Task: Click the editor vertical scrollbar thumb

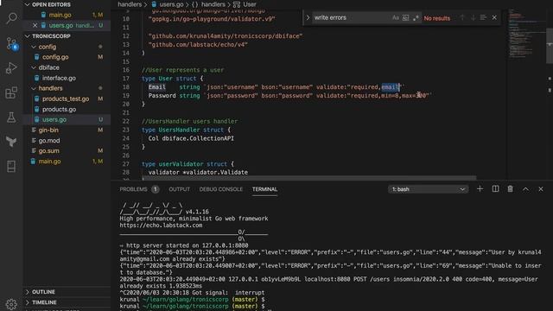Action: 550,46
